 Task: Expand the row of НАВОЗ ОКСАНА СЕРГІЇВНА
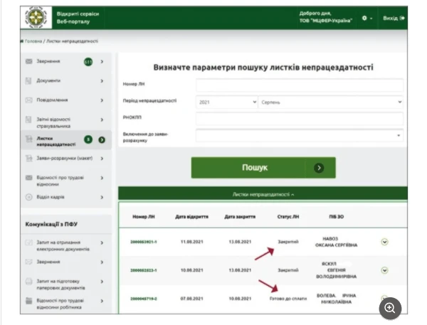pyautogui.click(x=384, y=242)
